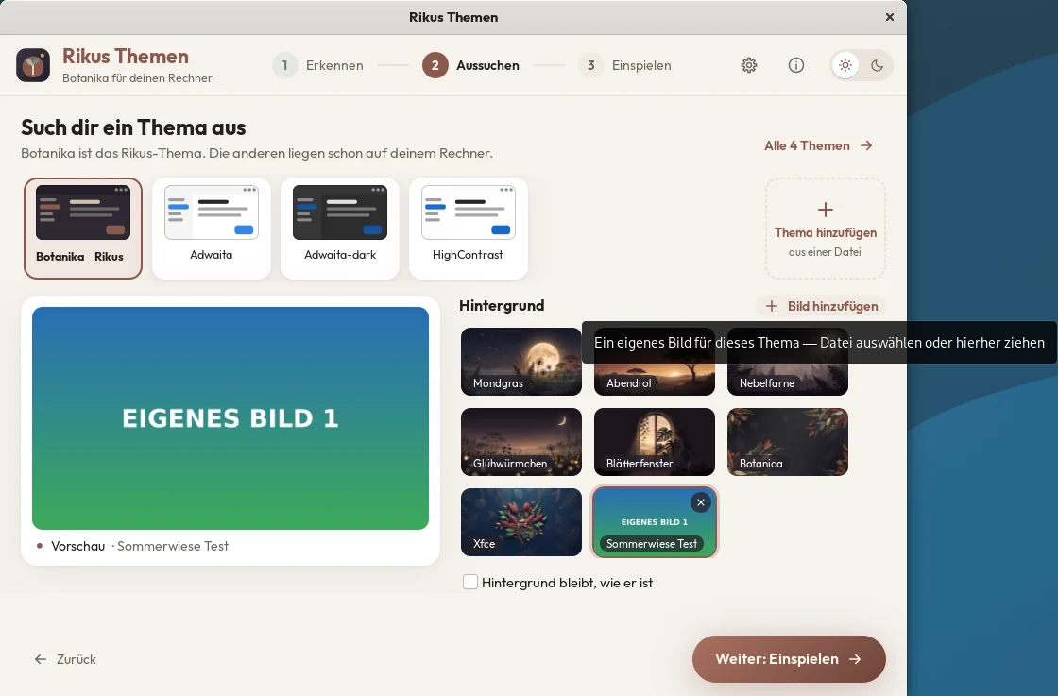1058x696 pixels.
Task: Go to step 3 Einspielen
Action: click(x=625, y=65)
